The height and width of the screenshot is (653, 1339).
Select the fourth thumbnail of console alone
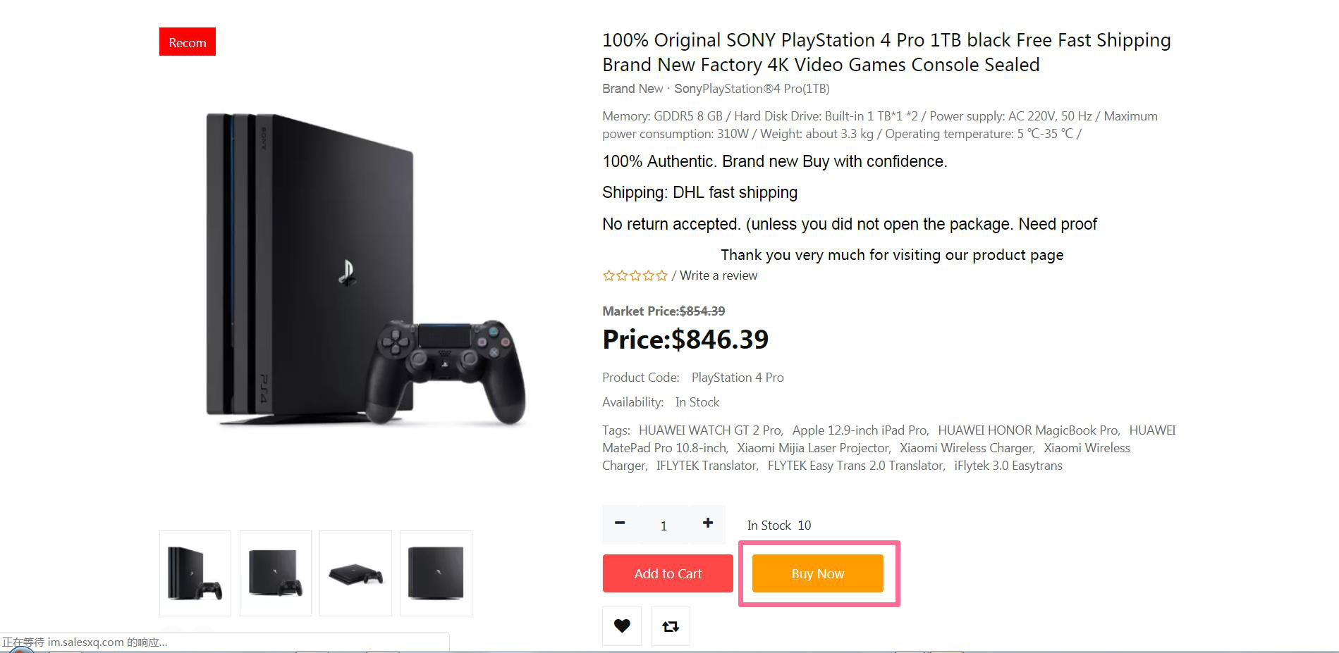coord(436,573)
